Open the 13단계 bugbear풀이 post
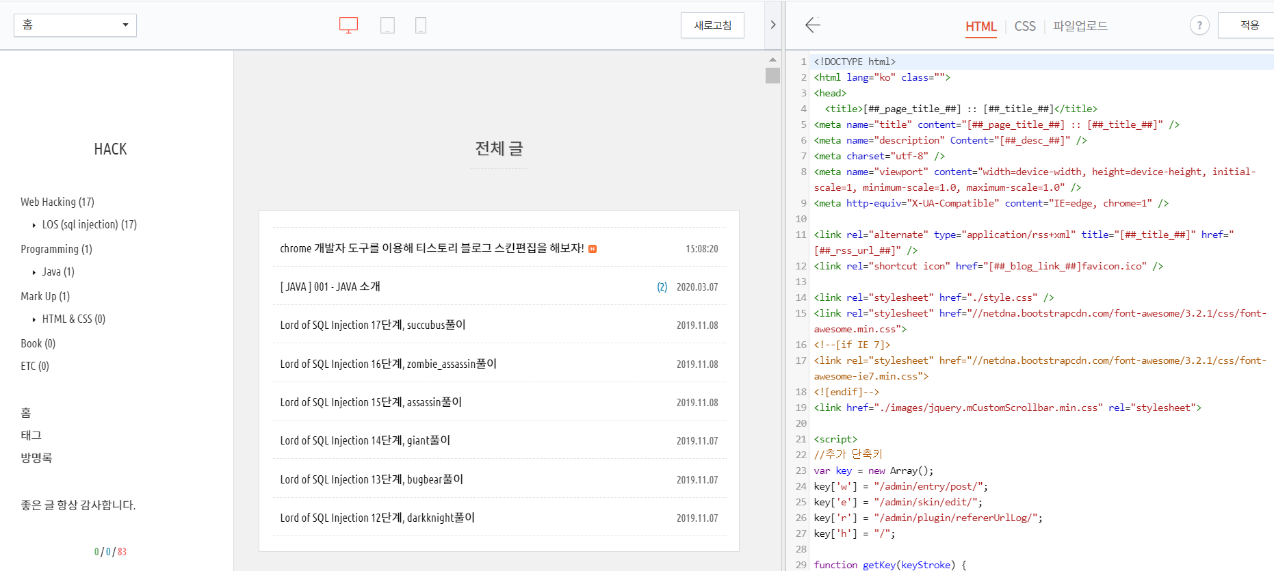Image resolution: width=1274 pixels, height=571 pixels. point(372,479)
